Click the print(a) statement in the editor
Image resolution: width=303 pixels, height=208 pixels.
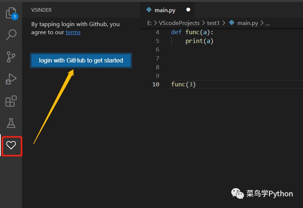[199, 41]
